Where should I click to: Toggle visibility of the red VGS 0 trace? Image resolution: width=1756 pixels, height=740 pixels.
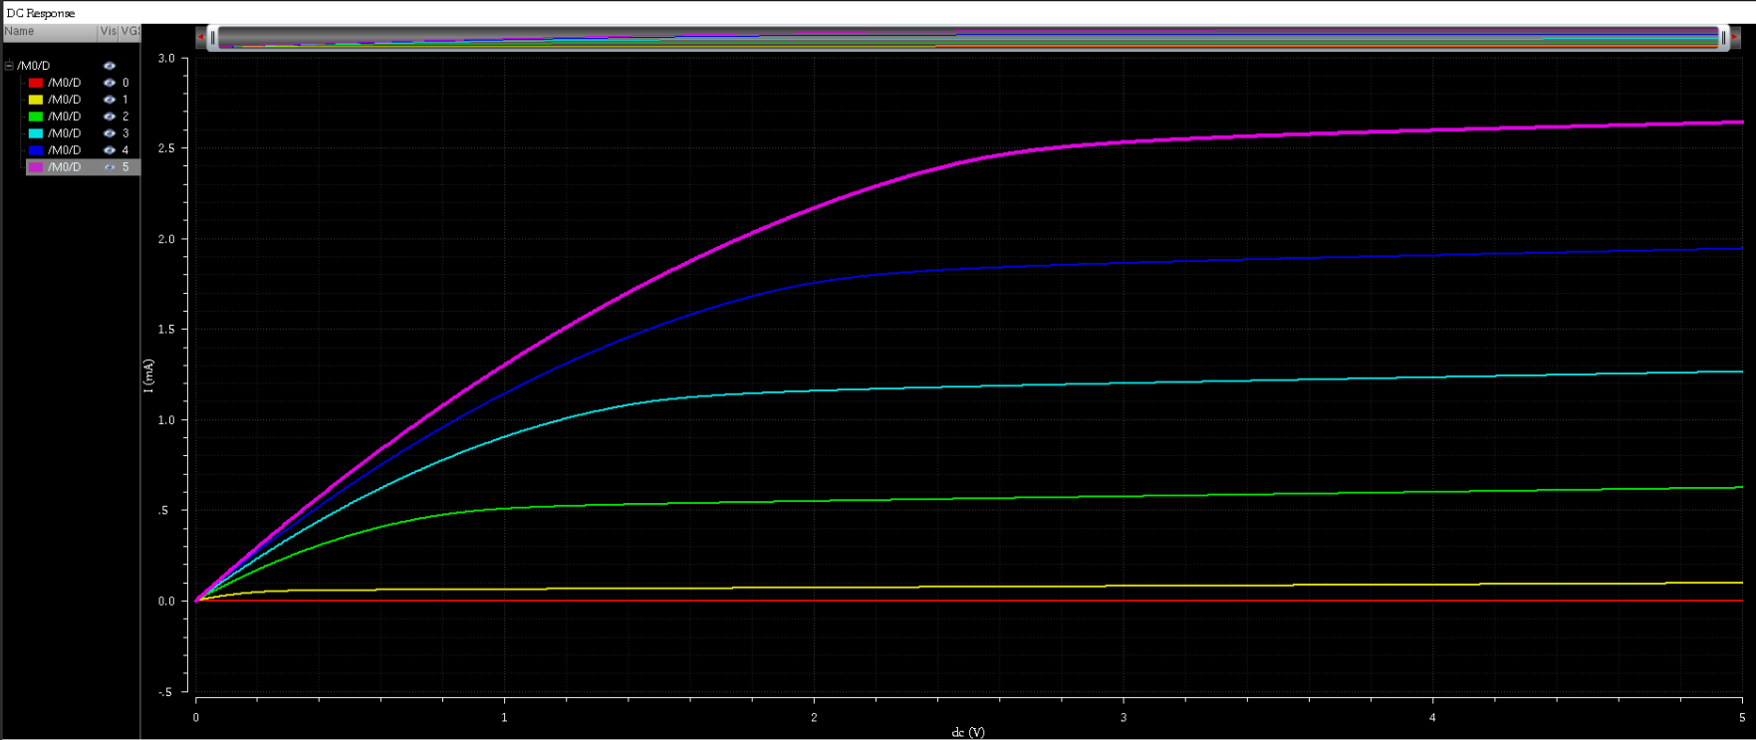tap(110, 83)
